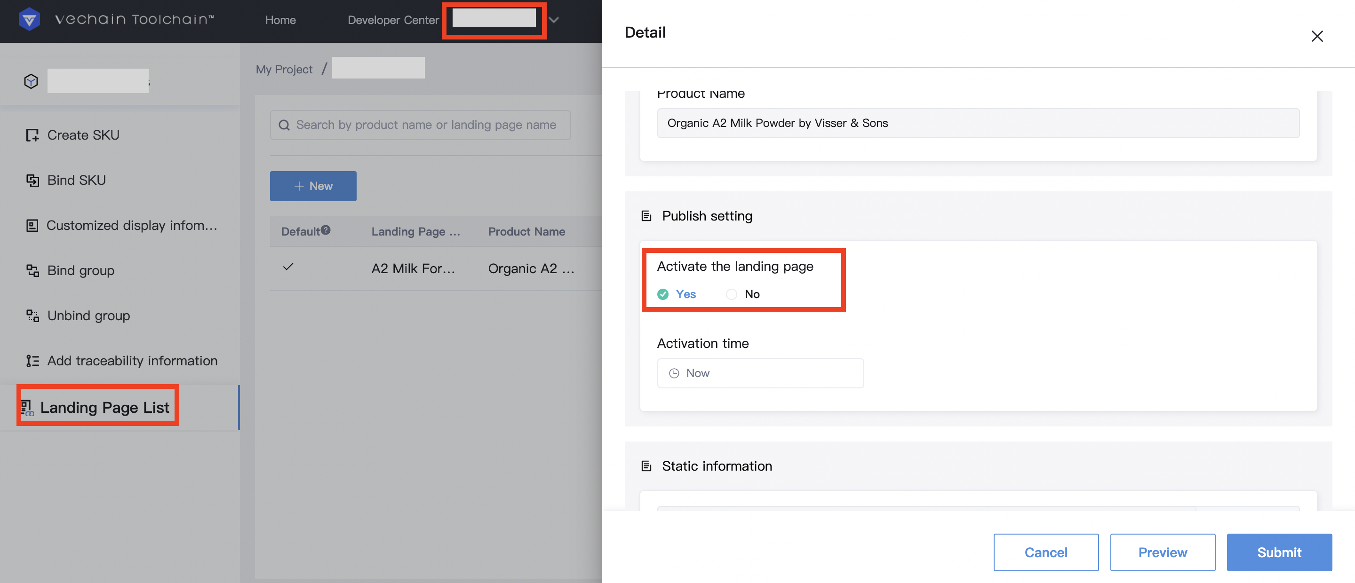
Task: Click the Static information section icon
Action: click(x=646, y=466)
